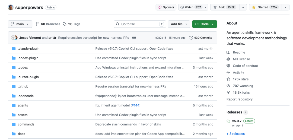Open the Watch notifications dropdown
293x140 pixels.
pos(193,7)
